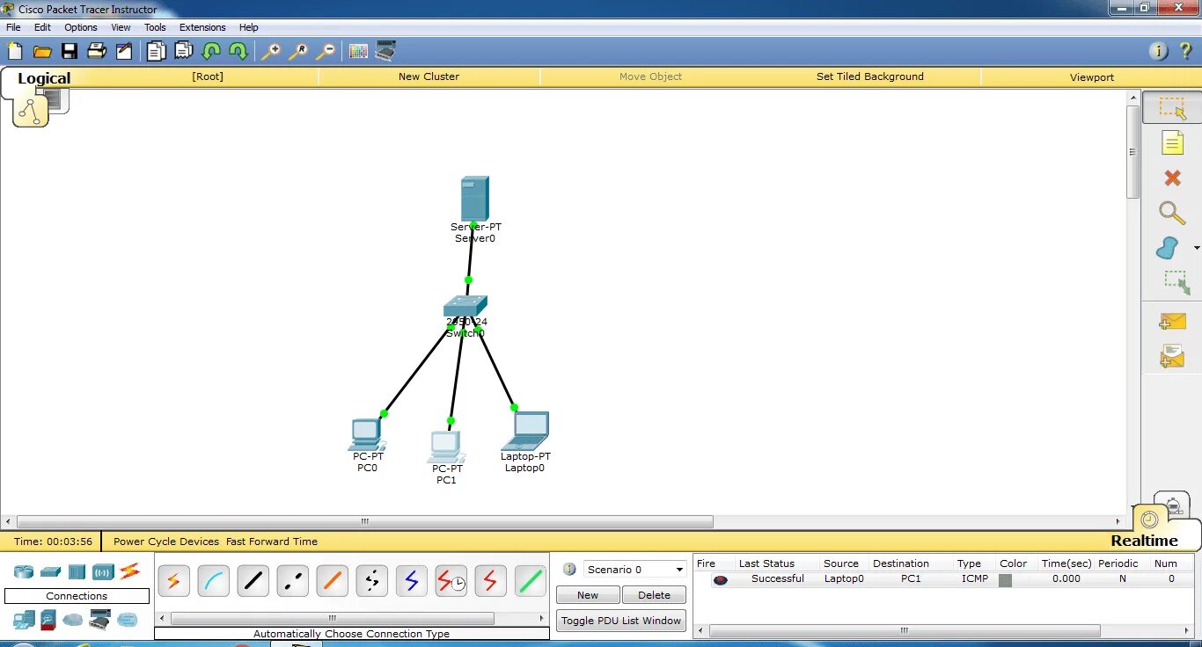Choose the Select tool in right sidebar
The width and height of the screenshot is (1202, 647).
pyautogui.click(x=1172, y=108)
